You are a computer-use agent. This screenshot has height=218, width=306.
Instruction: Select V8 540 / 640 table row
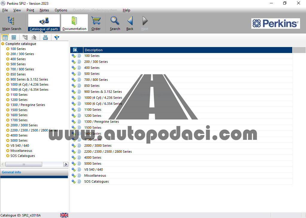pos(181,169)
